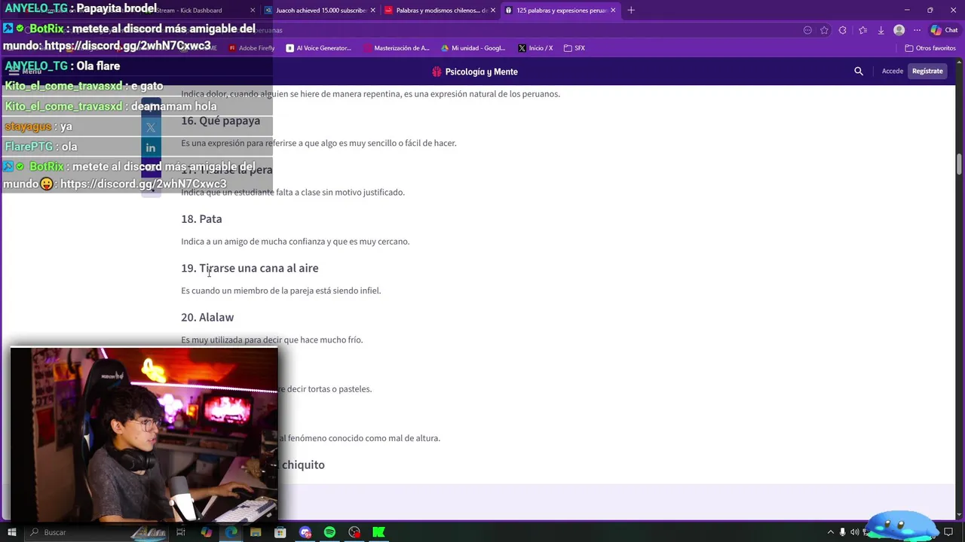Screen dimensions: 965x542
Task: Open the browser settings and more menu
Action: tap(917, 30)
